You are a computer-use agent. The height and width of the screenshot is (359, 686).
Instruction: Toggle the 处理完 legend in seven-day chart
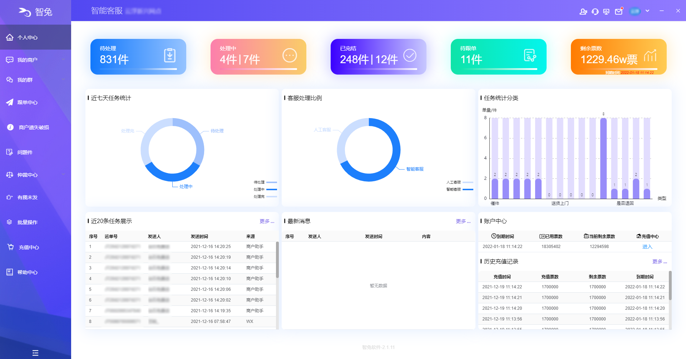pos(265,197)
